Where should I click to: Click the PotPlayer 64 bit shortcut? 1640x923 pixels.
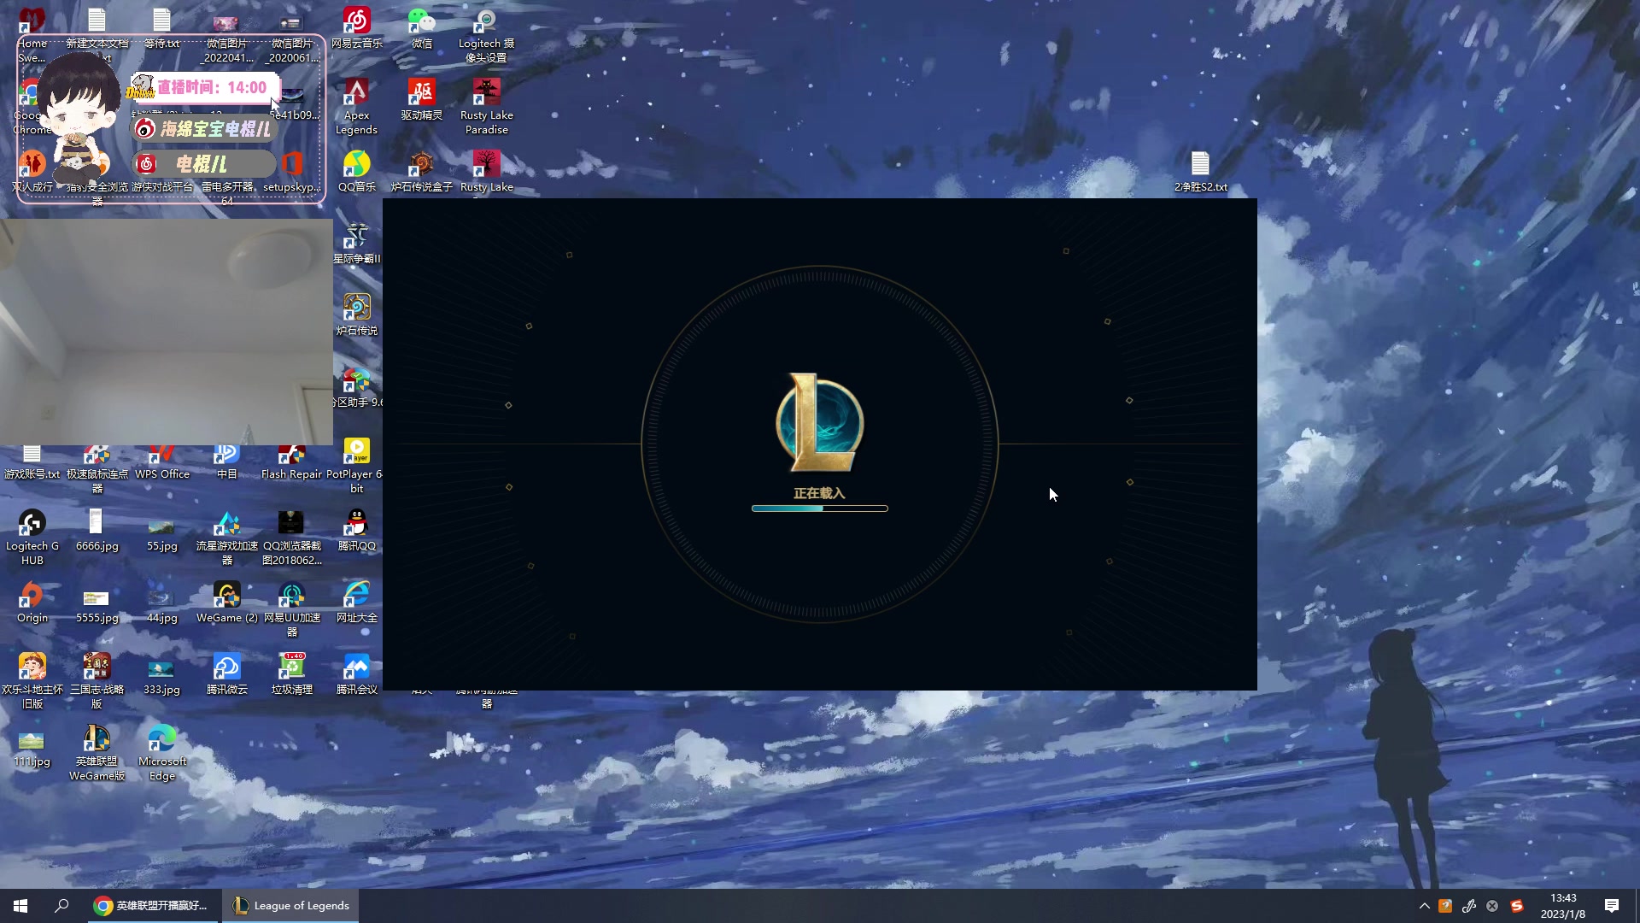point(357,466)
